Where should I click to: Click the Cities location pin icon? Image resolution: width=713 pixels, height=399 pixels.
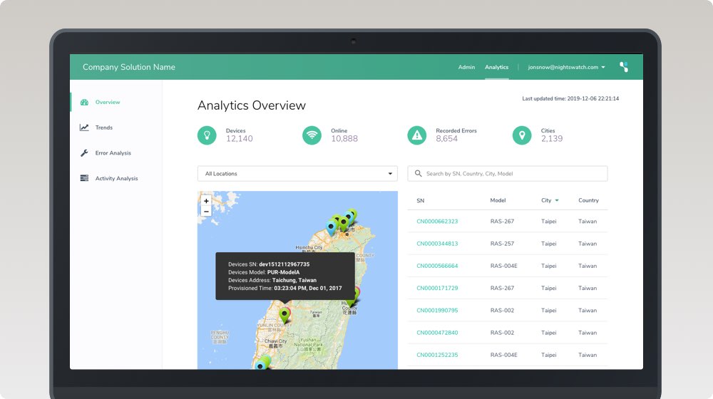point(522,135)
